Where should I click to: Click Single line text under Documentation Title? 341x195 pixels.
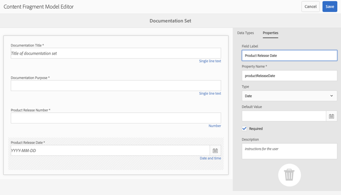click(210, 61)
